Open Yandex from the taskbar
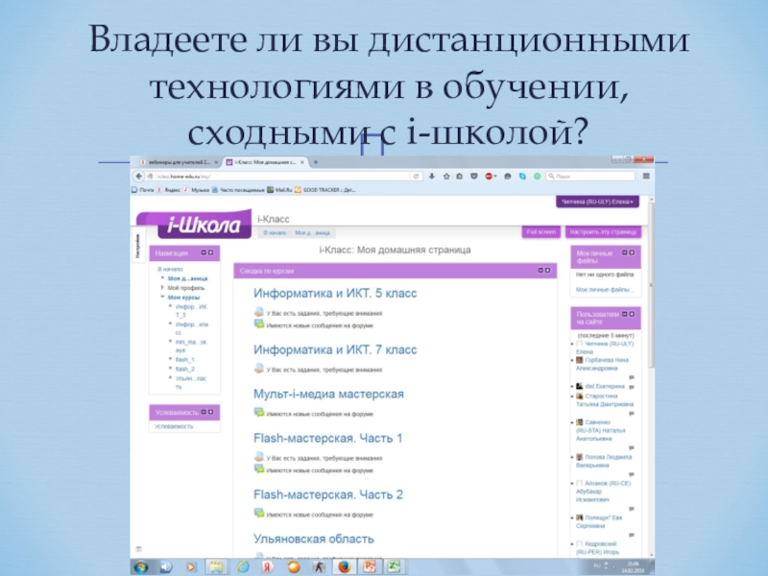The width and height of the screenshot is (768, 576). point(268,567)
